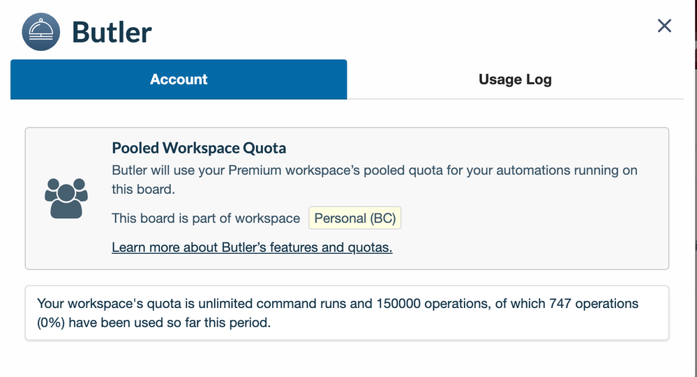Switch to the Account tab
The height and width of the screenshot is (377, 697).
(179, 79)
